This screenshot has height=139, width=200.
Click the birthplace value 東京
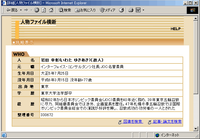tap(45, 87)
